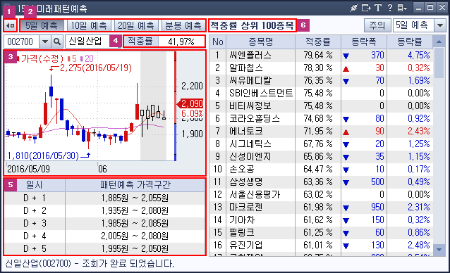Expand the 5일 예측 combo box at the top right

(x=440, y=25)
